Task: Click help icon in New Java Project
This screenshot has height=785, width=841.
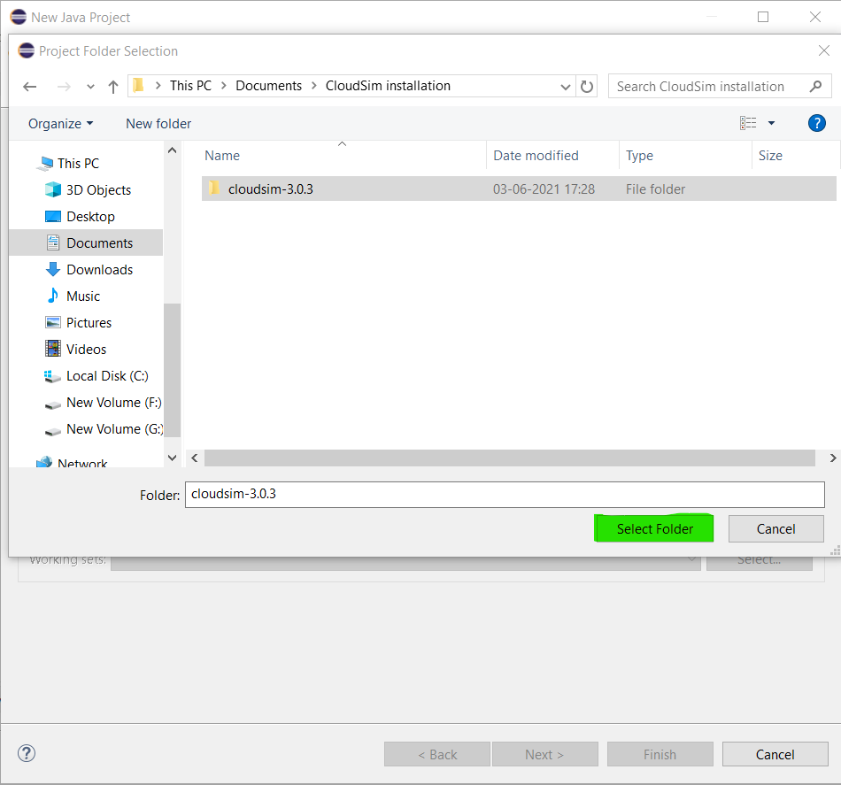Action: coord(27,753)
